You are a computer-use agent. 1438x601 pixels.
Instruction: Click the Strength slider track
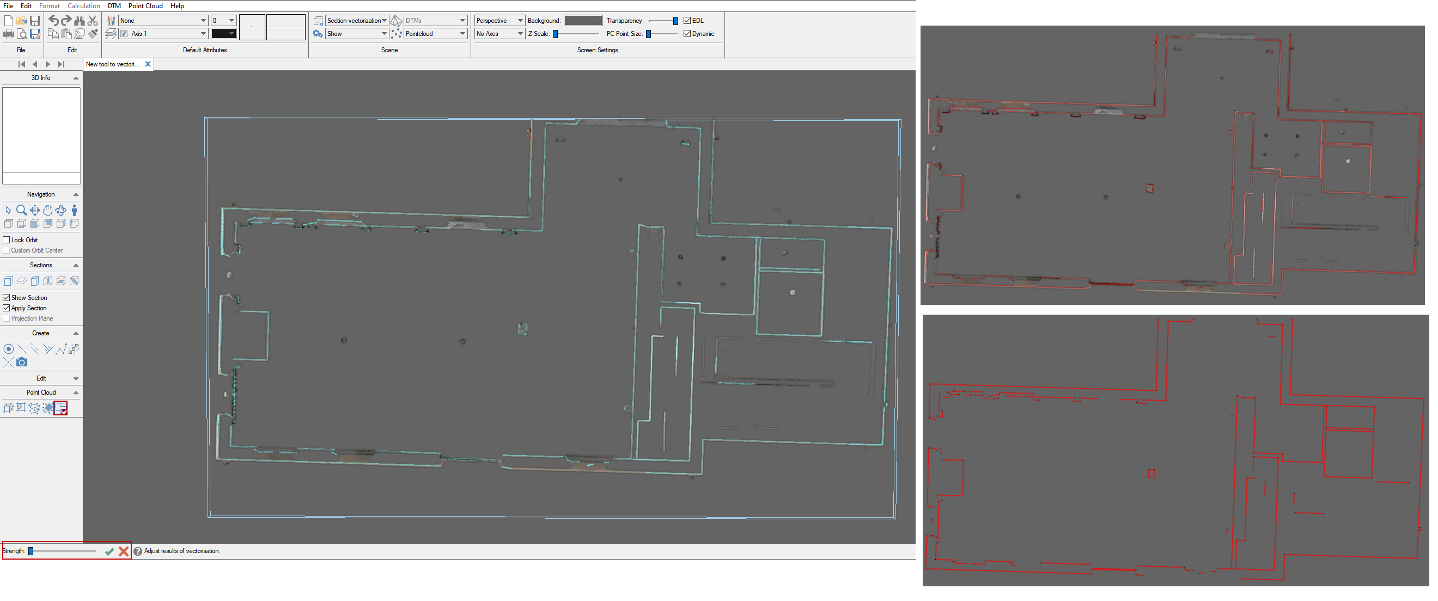[64, 552]
